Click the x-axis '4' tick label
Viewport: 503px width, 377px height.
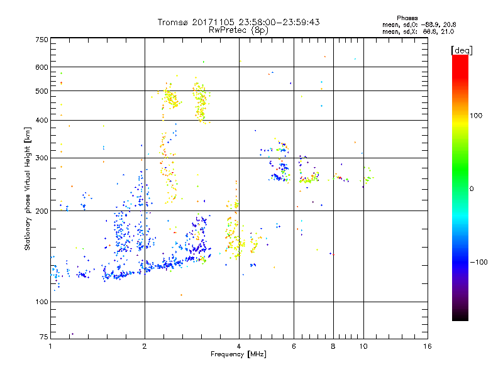[x=239, y=346]
